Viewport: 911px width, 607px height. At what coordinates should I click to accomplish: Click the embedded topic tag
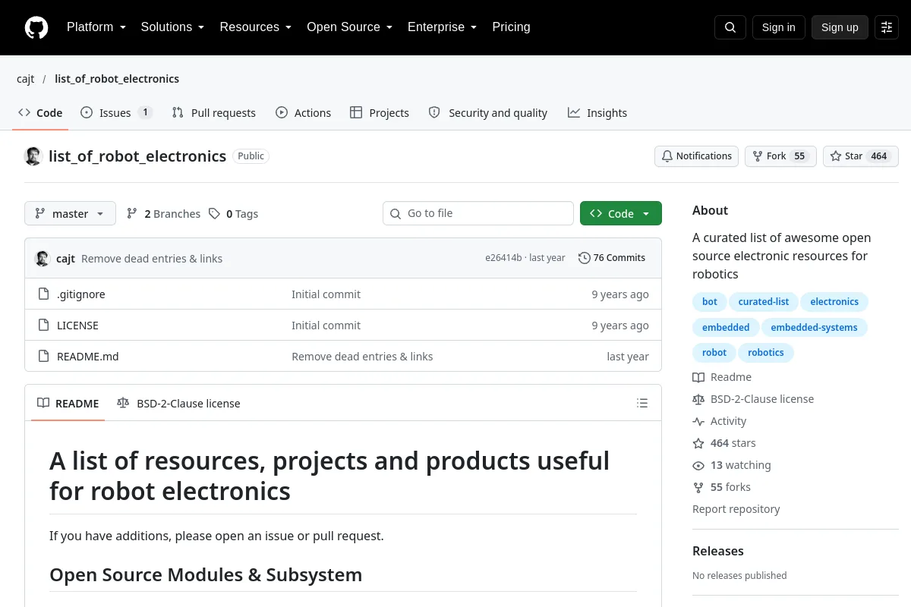[726, 328]
